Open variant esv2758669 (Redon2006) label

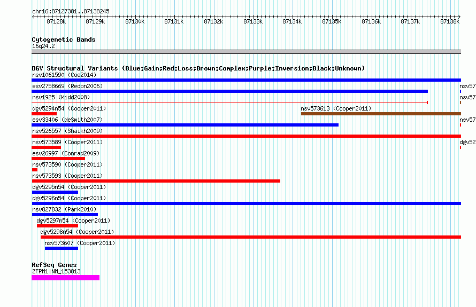[x=67, y=86]
